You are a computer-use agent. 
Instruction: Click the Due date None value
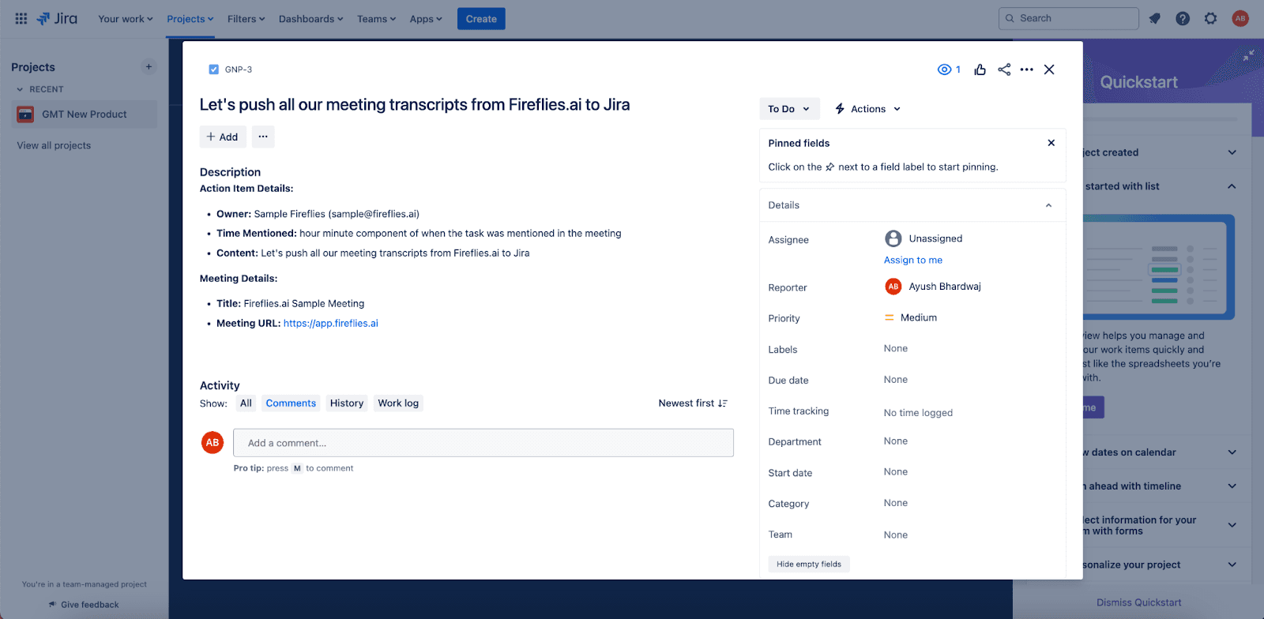[x=896, y=379]
